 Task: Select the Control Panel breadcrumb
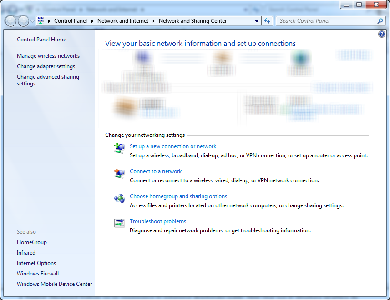click(x=71, y=21)
